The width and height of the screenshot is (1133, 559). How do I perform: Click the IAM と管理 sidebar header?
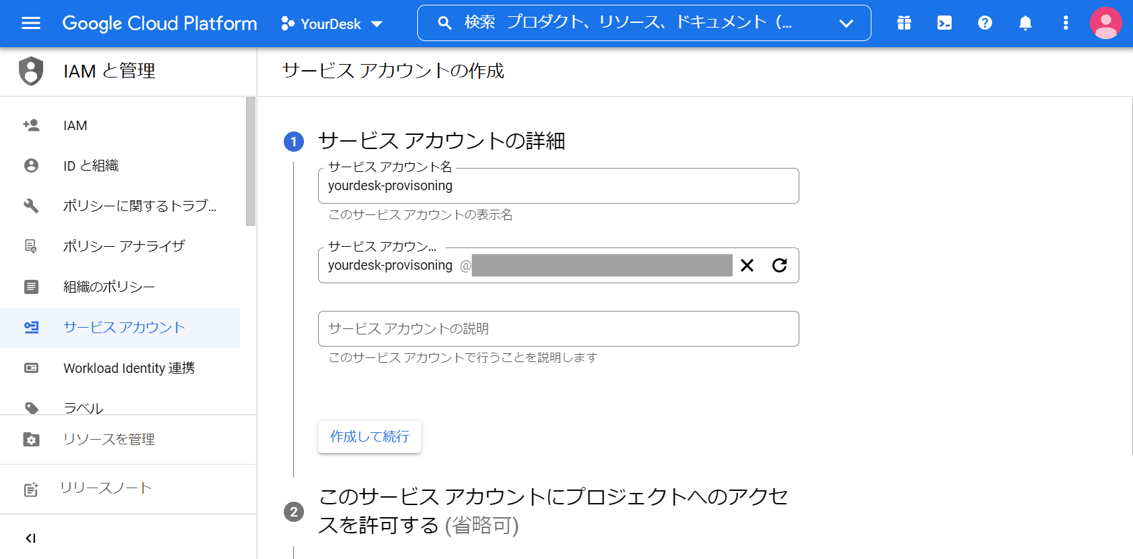click(x=109, y=71)
